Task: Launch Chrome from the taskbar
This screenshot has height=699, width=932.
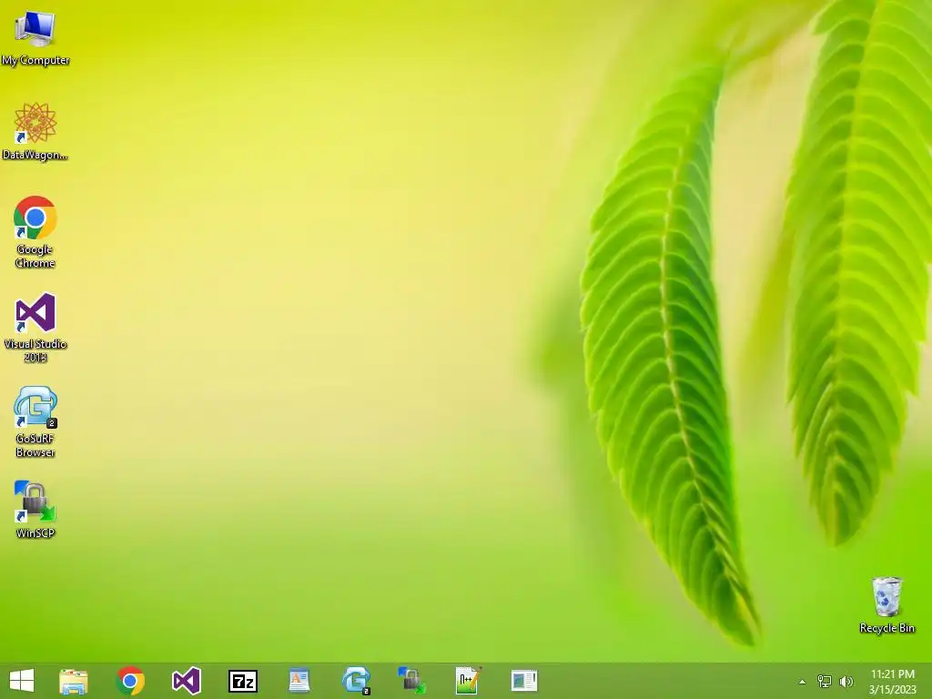Action: pyautogui.click(x=130, y=681)
